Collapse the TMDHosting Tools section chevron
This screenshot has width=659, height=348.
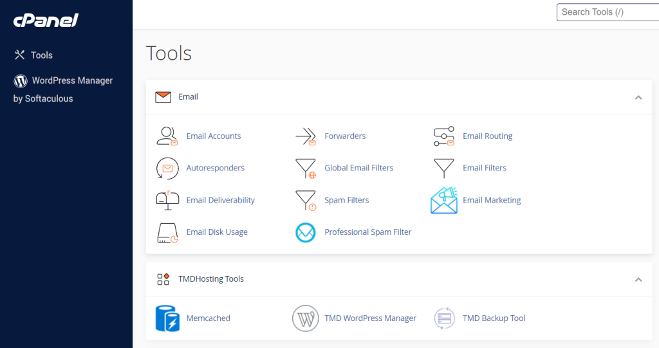638,279
